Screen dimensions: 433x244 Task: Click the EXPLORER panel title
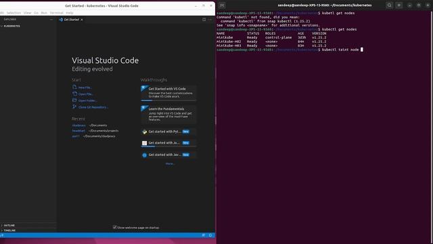[x=10, y=20]
